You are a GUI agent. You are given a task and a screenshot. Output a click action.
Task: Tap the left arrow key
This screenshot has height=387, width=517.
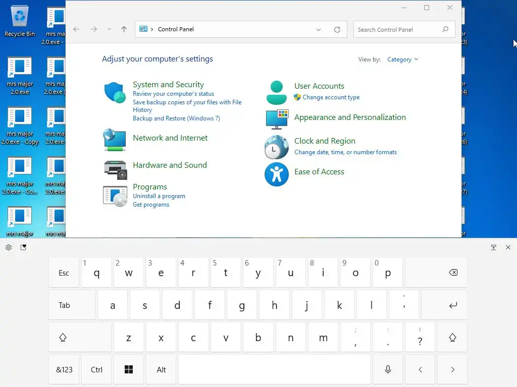pyautogui.click(x=420, y=369)
